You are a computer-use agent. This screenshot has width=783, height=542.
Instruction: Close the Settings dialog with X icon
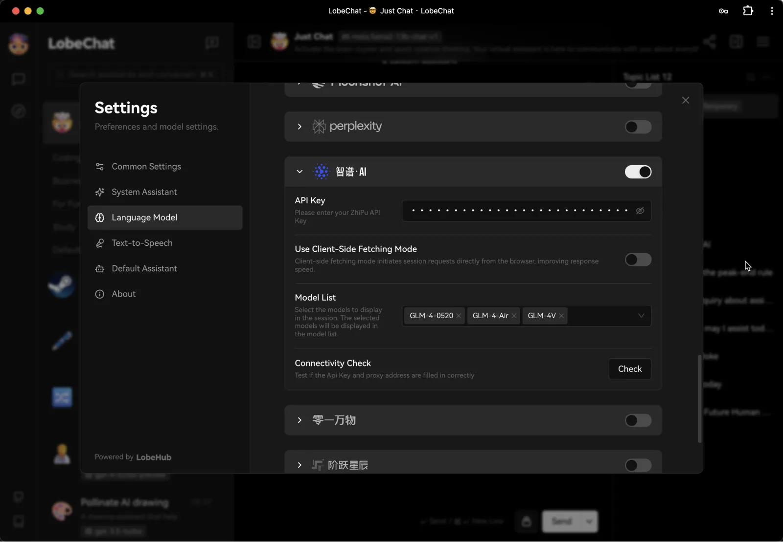point(686,100)
